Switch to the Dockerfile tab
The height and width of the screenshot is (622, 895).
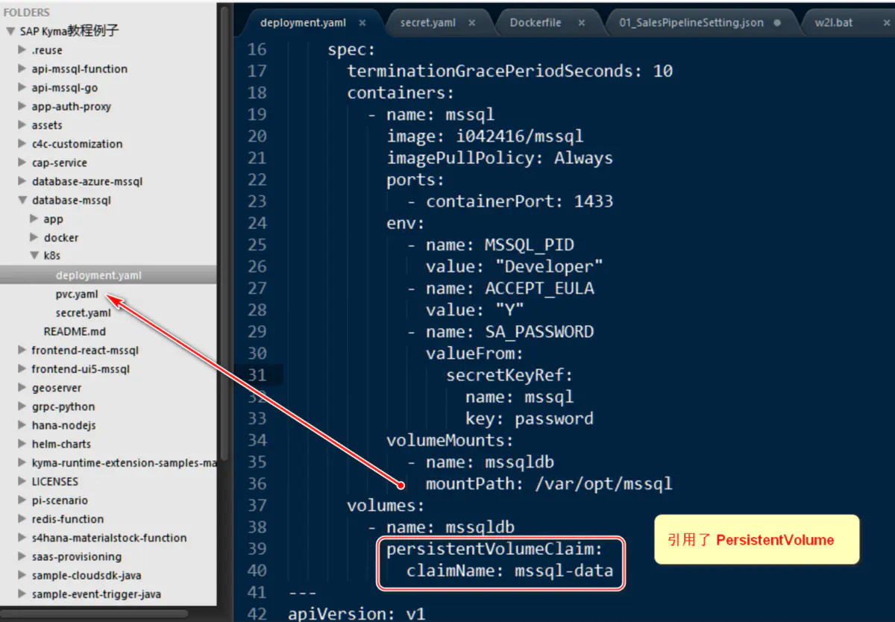[x=535, y=22]
